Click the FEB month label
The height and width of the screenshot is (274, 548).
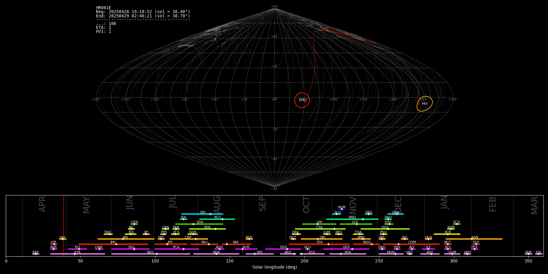(x=493, y=204)
